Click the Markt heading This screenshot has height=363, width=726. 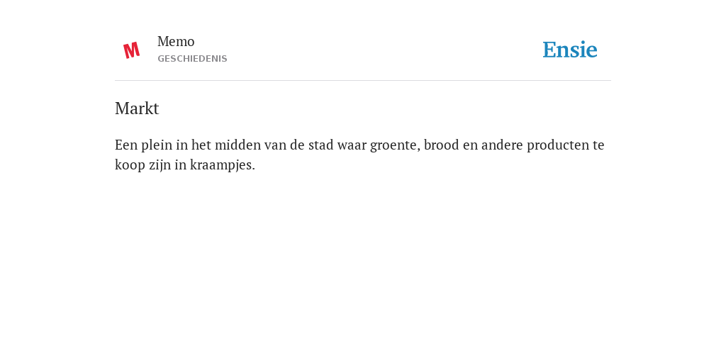[x=137, y=108]
